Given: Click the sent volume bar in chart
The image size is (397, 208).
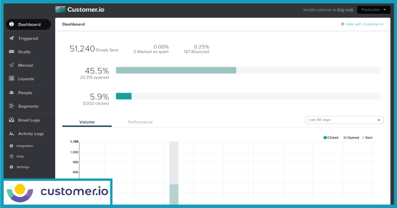Looking at the screenshot, I should (174, 163).
